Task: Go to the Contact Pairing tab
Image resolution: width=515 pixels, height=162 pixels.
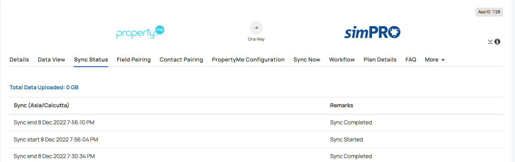Action: click(181, 60)
